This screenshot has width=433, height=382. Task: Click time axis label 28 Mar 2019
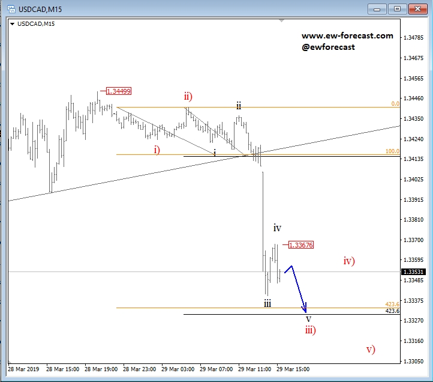(23, 369)
